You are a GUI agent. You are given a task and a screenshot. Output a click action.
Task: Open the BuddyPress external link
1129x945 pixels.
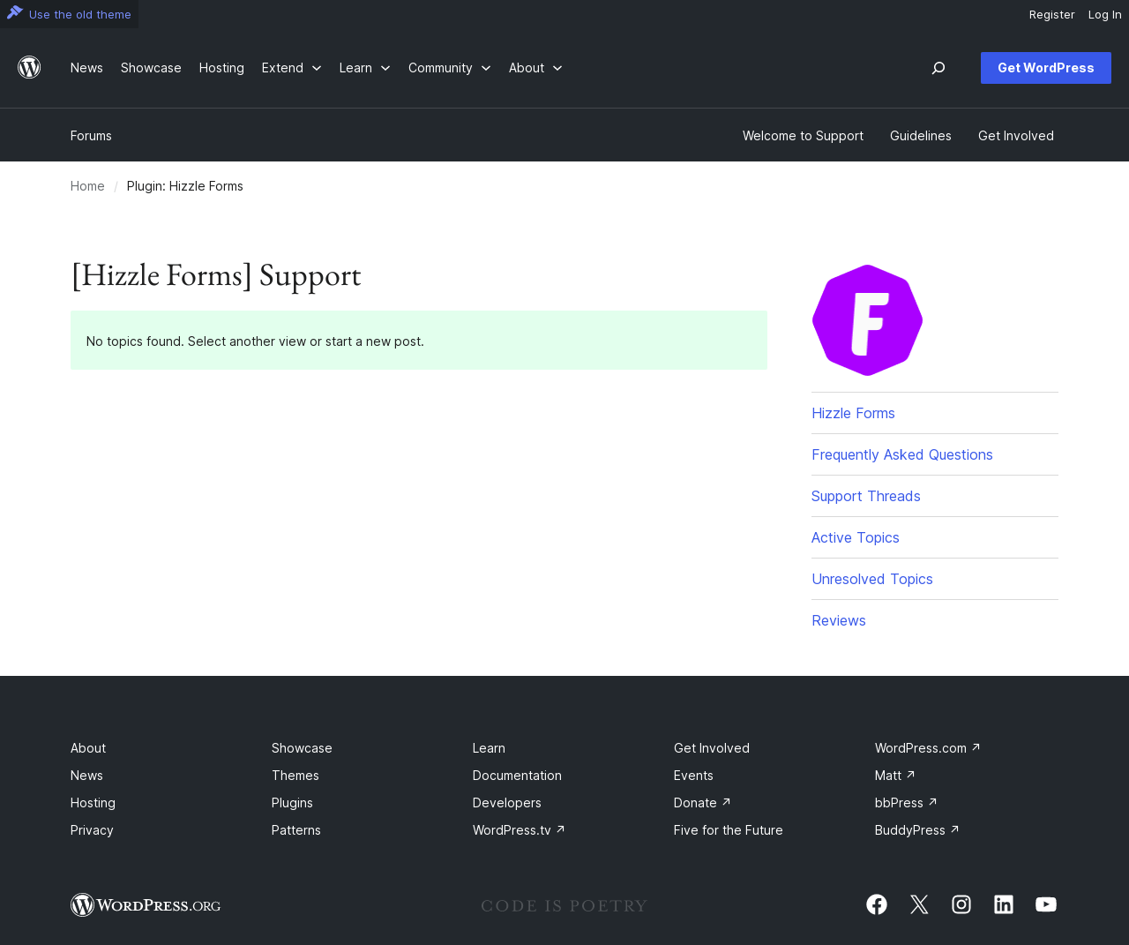click(917, 830)
